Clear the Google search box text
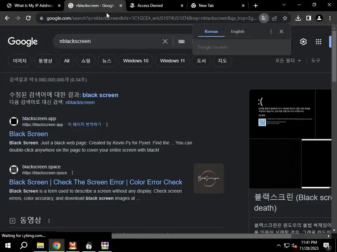The image size is (337, 252). pyautogui.click(x=165, y=41)
